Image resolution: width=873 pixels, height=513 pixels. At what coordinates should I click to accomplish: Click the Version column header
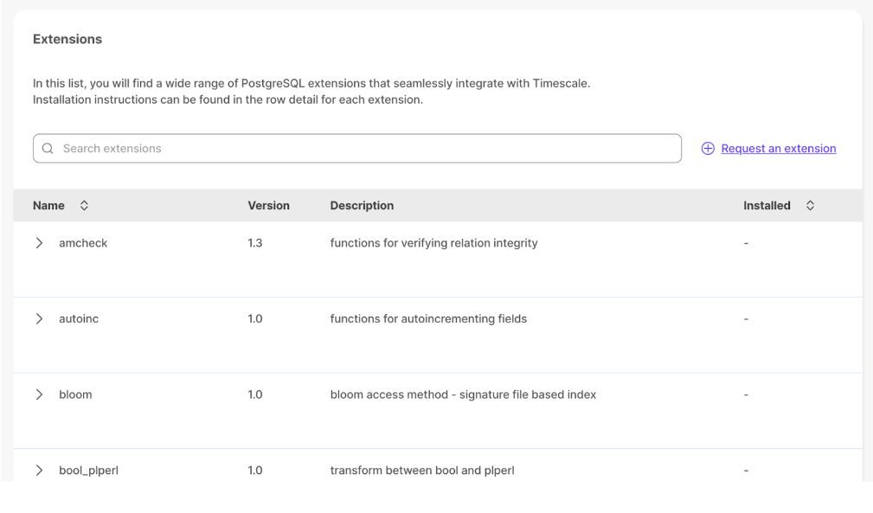point(268,206)
